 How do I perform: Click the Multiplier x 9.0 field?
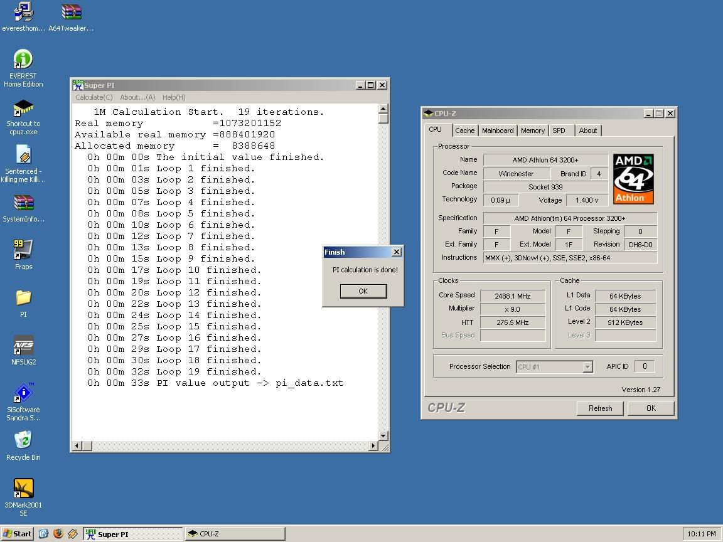(x=513, y=309)
